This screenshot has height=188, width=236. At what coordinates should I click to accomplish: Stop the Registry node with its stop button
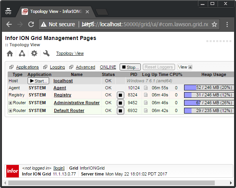coord(120,95)
